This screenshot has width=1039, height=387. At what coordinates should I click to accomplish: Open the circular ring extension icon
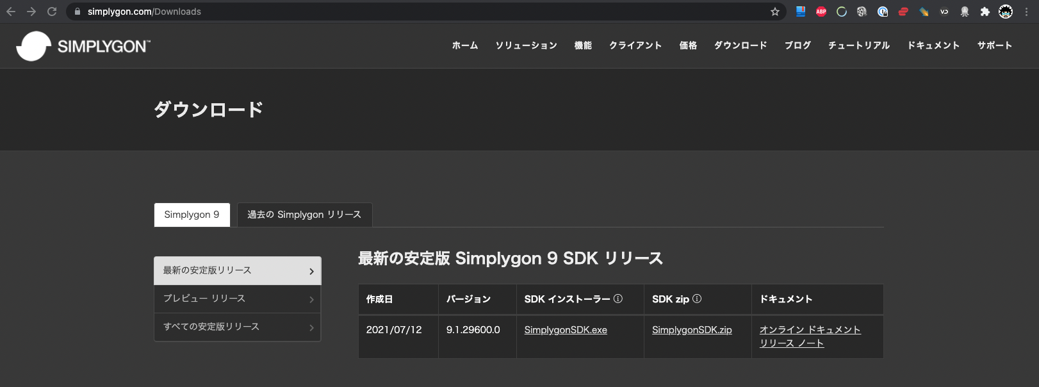[x=842, y=12]
